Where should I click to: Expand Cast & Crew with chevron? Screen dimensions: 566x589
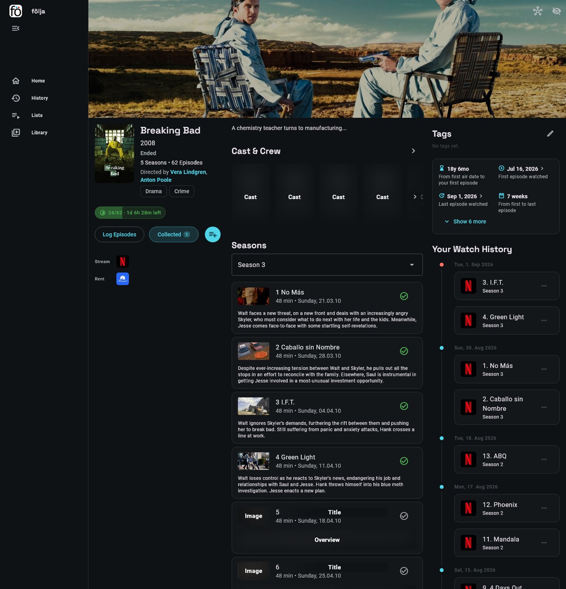click(413, 151)
